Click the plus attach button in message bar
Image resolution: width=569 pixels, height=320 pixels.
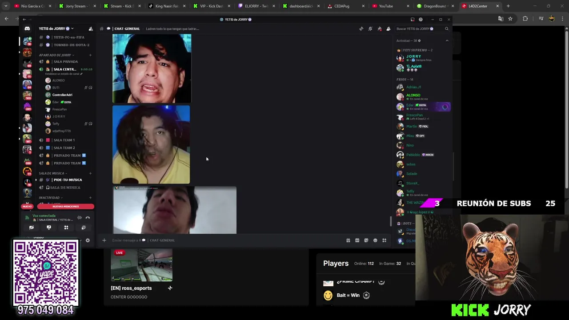104,240
